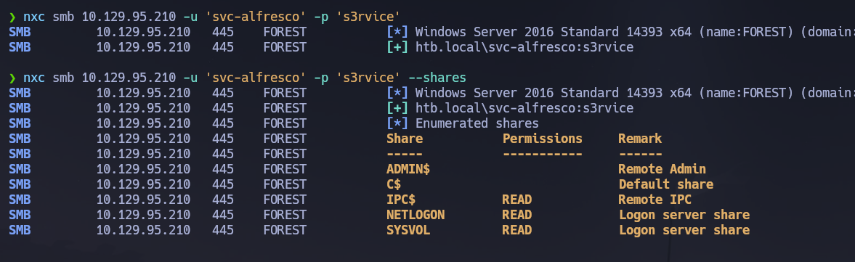Click IP '10.129.95.210' in the IPC$ row

point(143,200)
